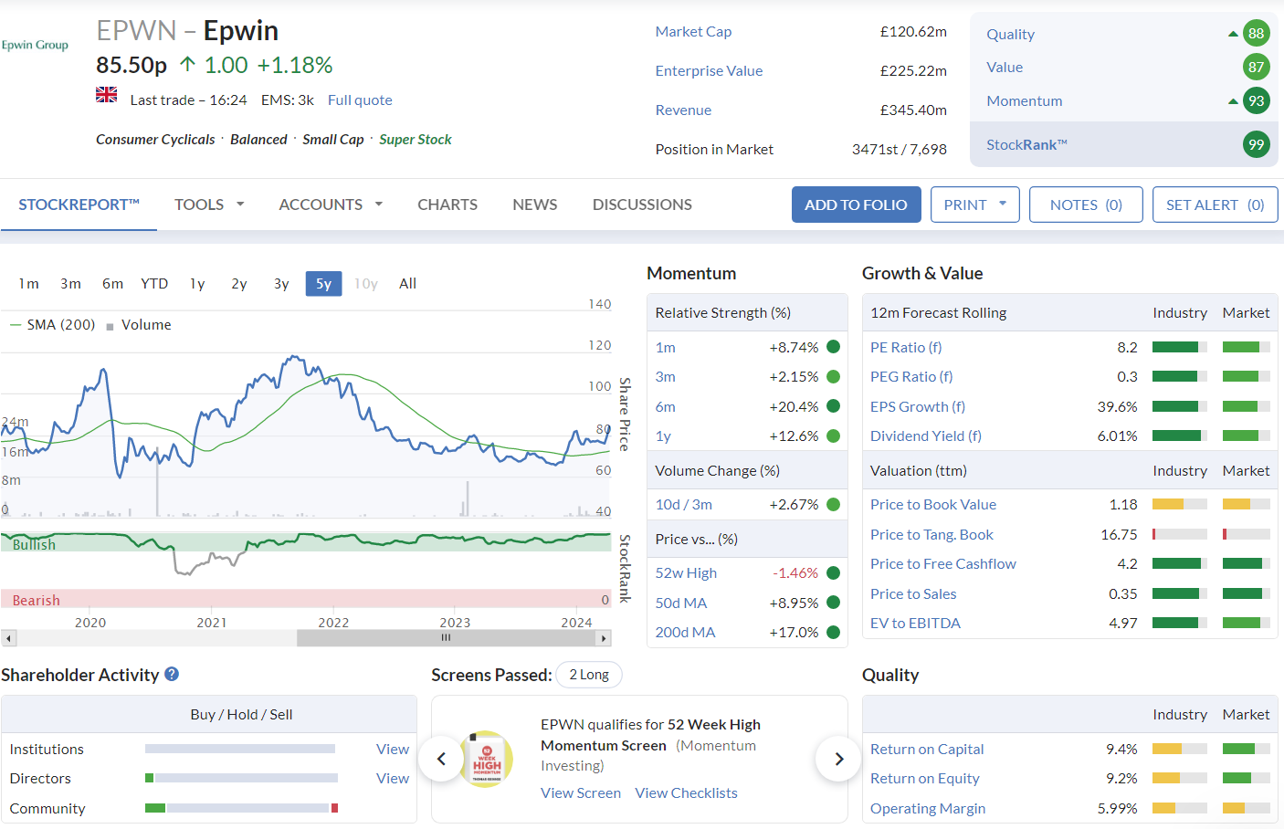The image size is (1284, 829).
Task: Click the PE Ratio (f) industry bar
Action: point(1180,347)
